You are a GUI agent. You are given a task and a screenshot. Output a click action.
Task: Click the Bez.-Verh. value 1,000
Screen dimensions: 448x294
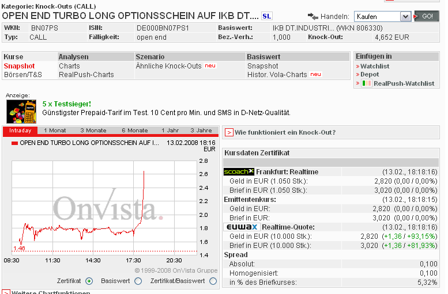tap(281, 37)
